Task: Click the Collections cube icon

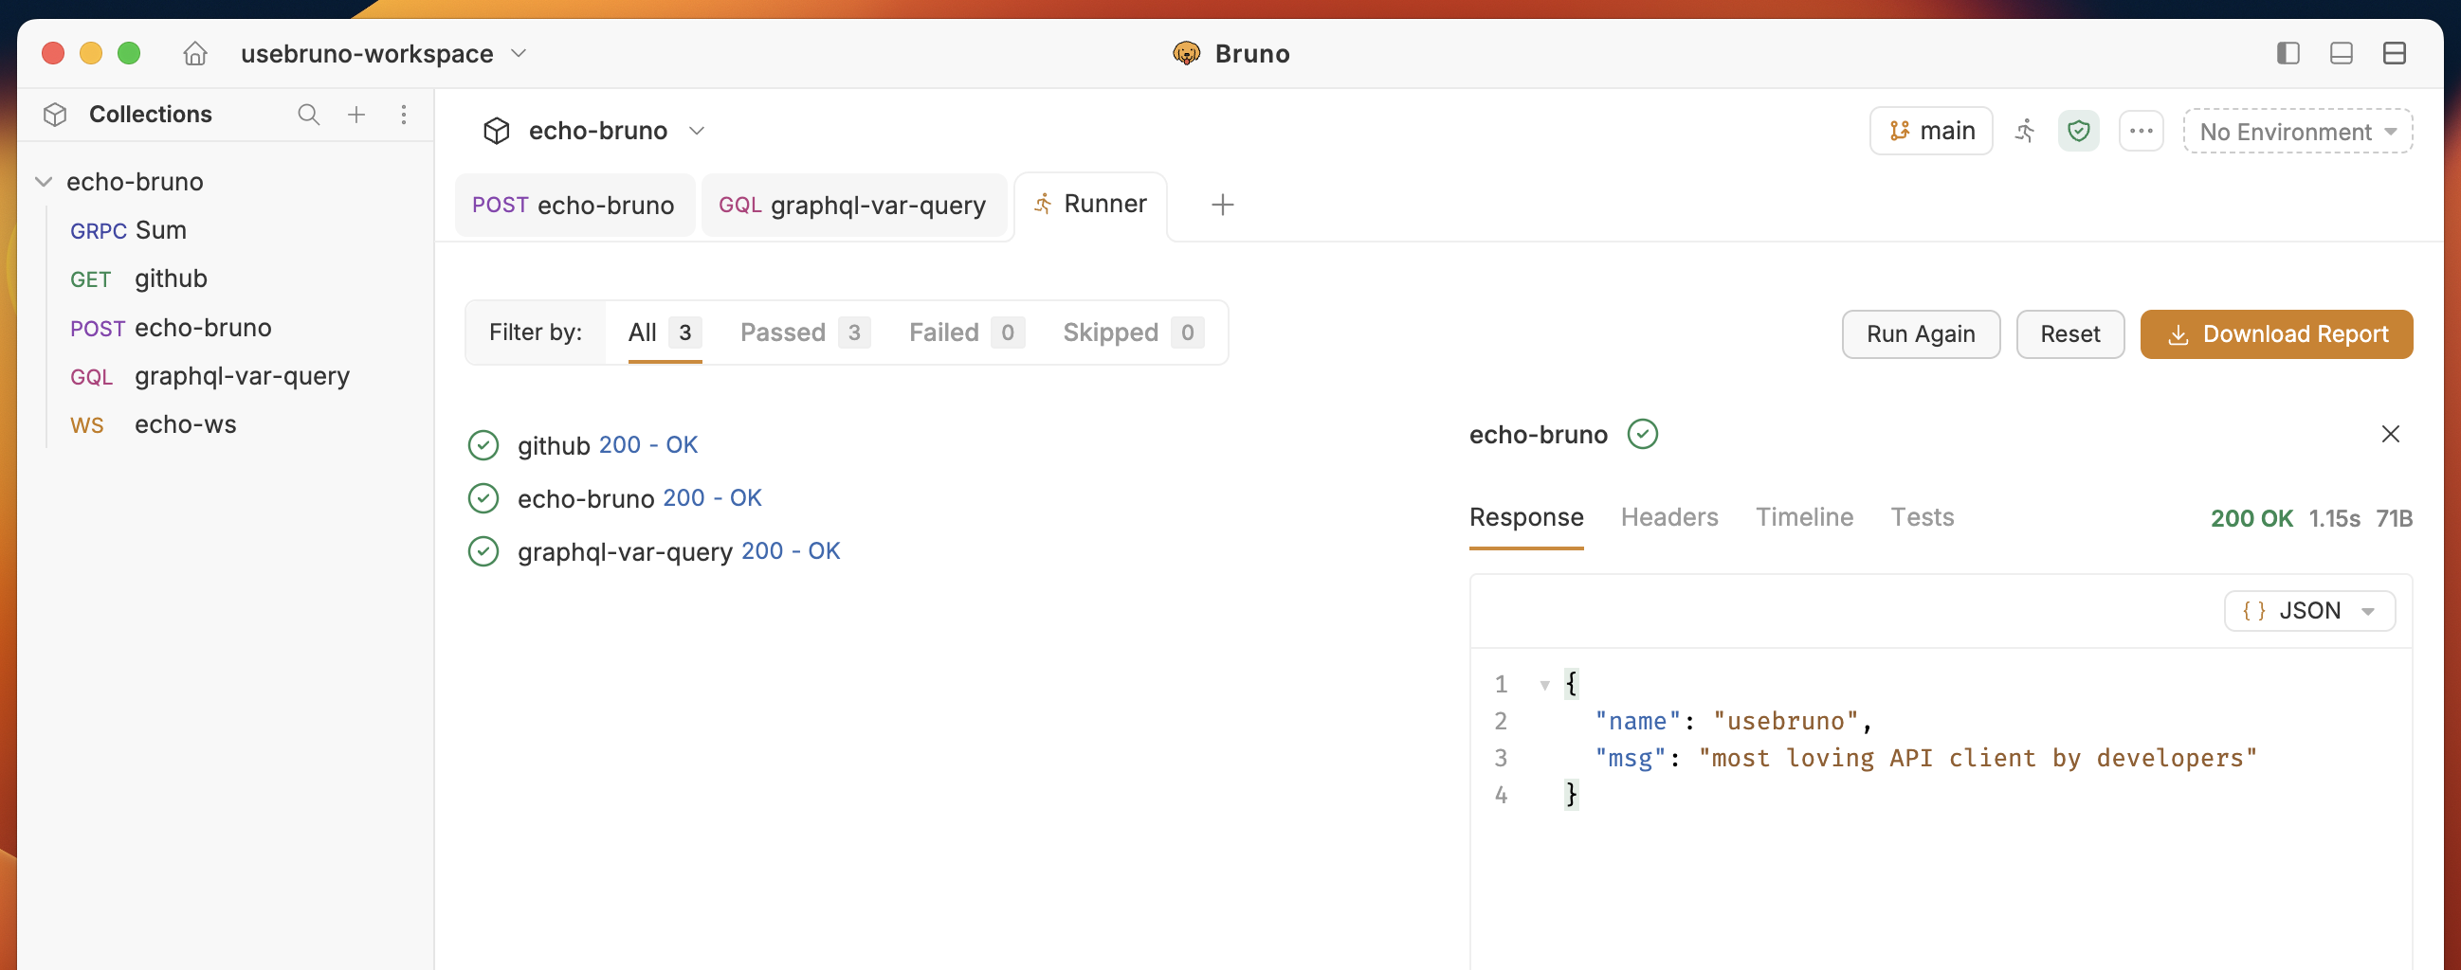Action: (x=55, y=115)
